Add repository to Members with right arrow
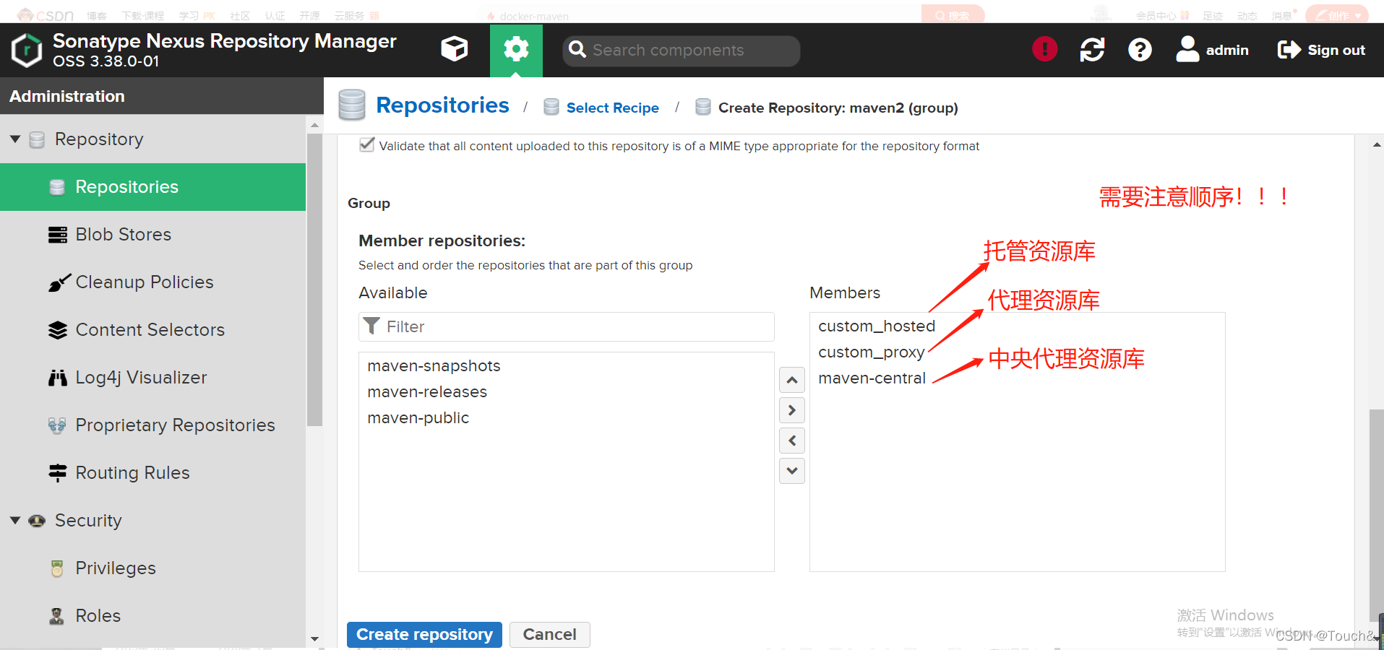This screenshot has height=650, width=1384. click(x=792, y=410)
